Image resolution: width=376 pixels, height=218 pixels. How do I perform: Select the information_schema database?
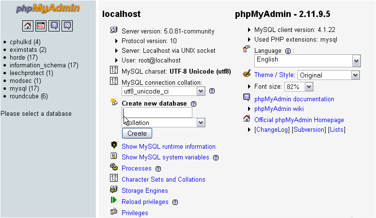(44, 65)
